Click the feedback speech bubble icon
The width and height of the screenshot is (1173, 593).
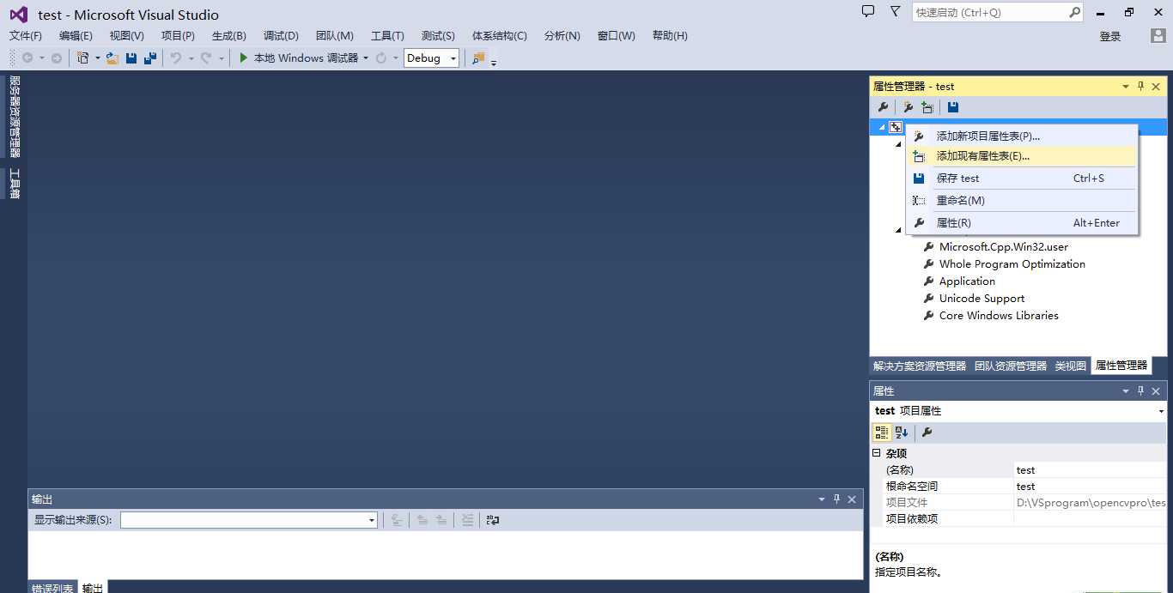click(868, 11)
